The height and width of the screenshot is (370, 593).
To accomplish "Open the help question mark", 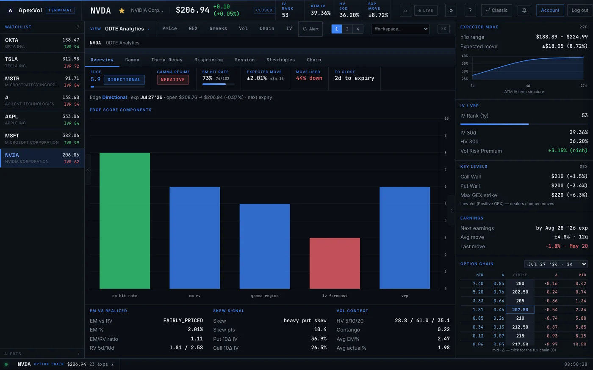I will point(470,10).
